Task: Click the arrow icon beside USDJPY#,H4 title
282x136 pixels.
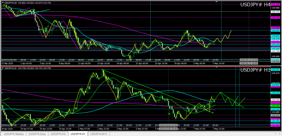Action: (x=3, y=2)
